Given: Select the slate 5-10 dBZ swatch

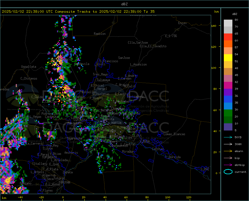Looking at the screenshot, I should click(228, 127).
